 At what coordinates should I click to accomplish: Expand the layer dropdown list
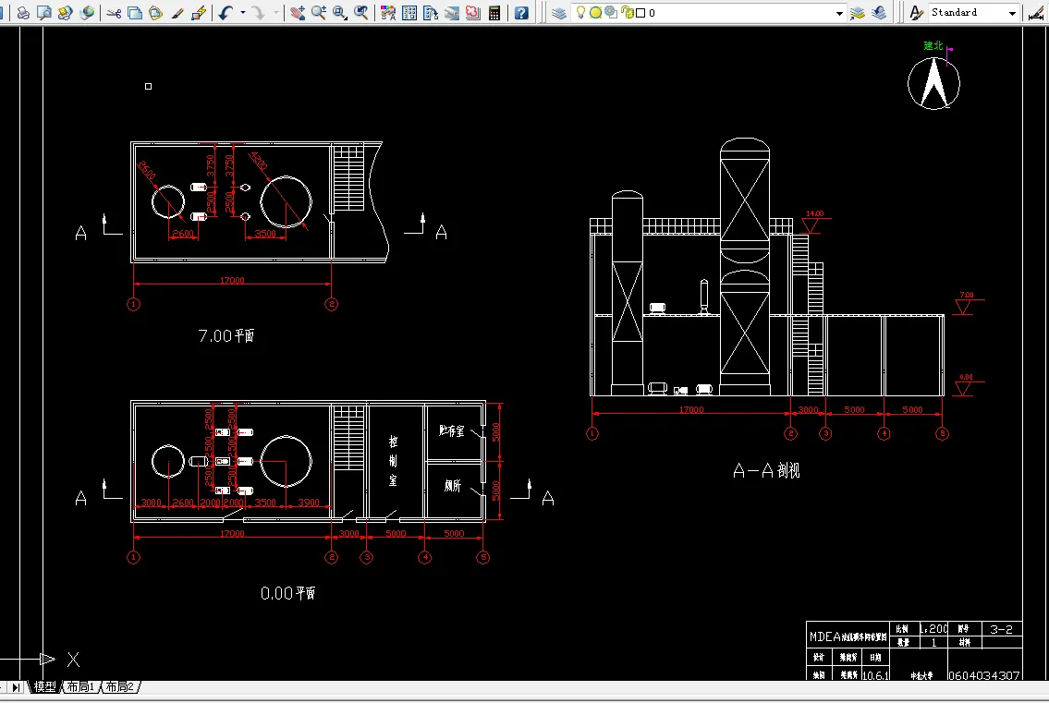pos(839,13)
